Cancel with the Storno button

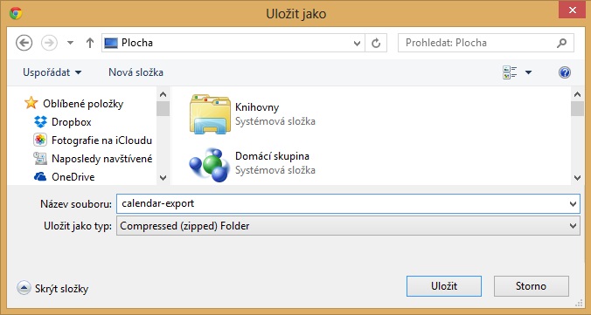(x=531, y=286)
